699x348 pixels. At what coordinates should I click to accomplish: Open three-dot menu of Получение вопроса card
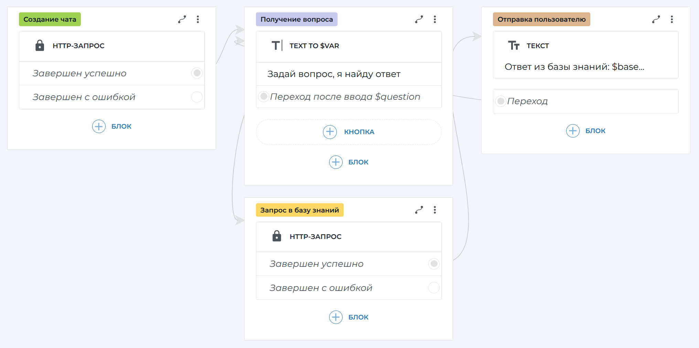(435, 19)
